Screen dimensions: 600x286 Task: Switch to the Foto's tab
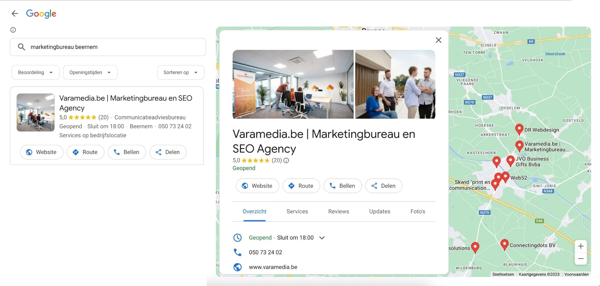click(417, 211)
